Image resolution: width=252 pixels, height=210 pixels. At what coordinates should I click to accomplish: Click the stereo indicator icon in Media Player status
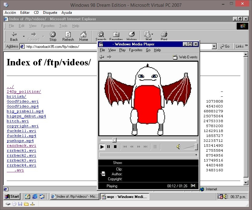(x=193, y=186)
